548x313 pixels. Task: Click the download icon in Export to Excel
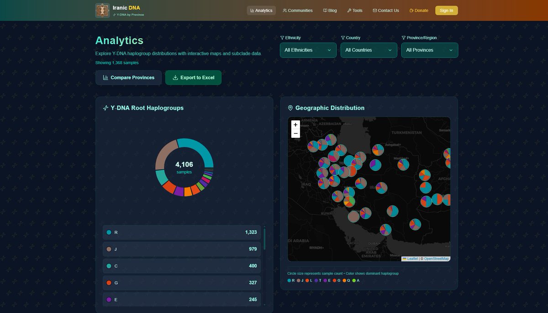point(175,78)
